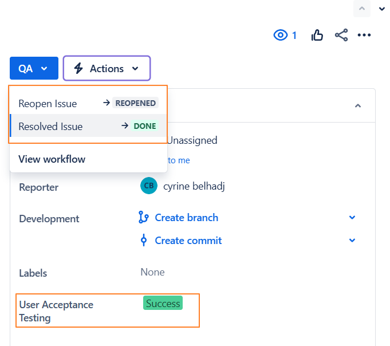Screen dimensions: 390x346
Task: Select Reopen Issue transition
Action: coord(48,104)
